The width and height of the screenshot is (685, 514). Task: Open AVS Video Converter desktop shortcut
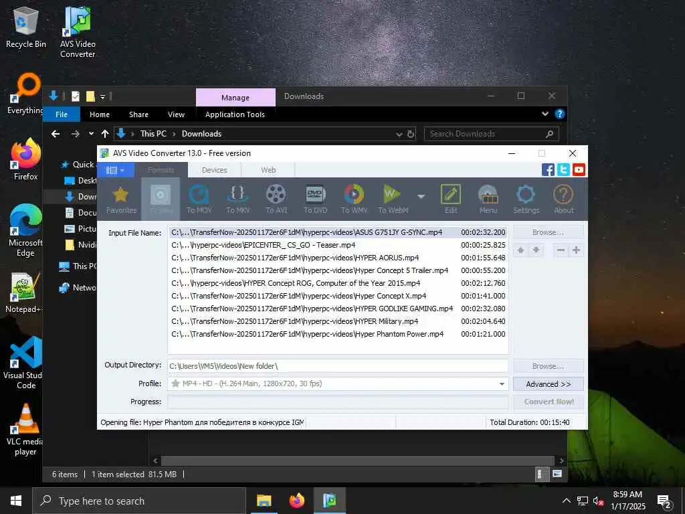coord(78,32)
